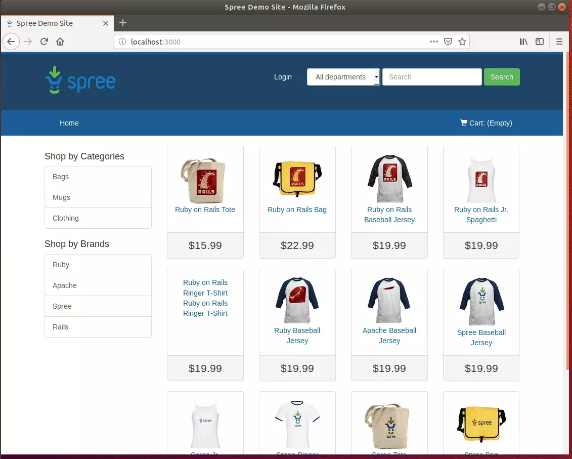This screenshot has height=459, width=572.
Task: Click the Apache Baseball Jersey link
Action: click(389, 336)
